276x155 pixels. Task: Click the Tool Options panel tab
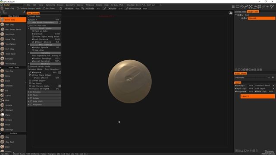(33, 13)
